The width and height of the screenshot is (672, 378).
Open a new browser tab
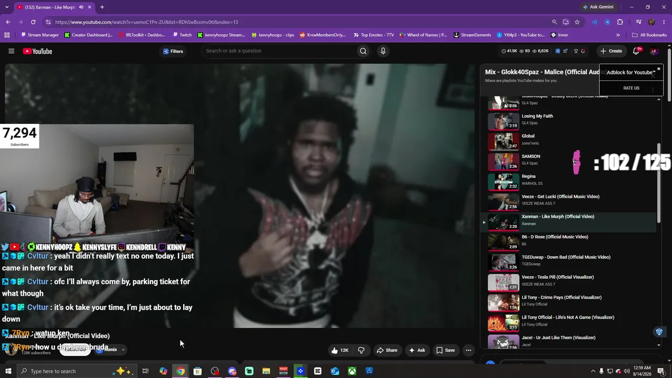click(102, 7)
